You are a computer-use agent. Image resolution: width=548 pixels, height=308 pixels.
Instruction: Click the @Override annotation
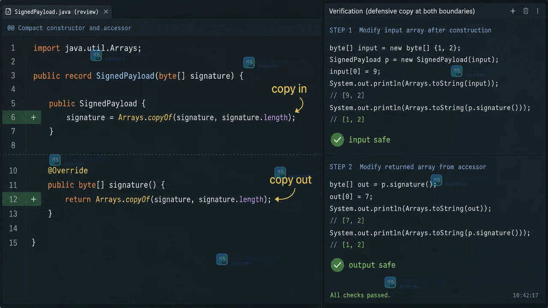coord(68,171)
